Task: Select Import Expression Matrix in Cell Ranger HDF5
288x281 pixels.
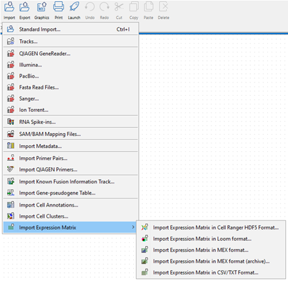Action: click(x=211, y=228)
